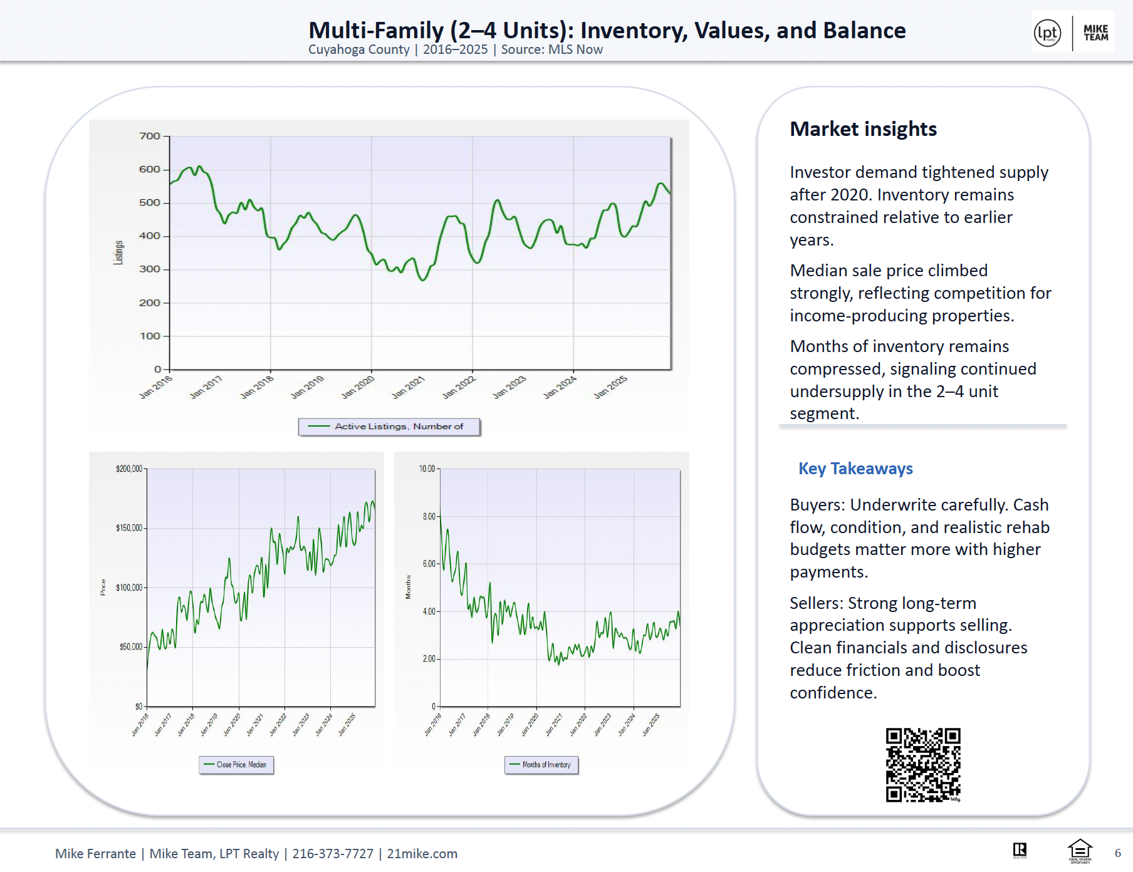Click the LPT Realty circular logo
This screenshot has width=1133, height=872.
pos(1047,33)
